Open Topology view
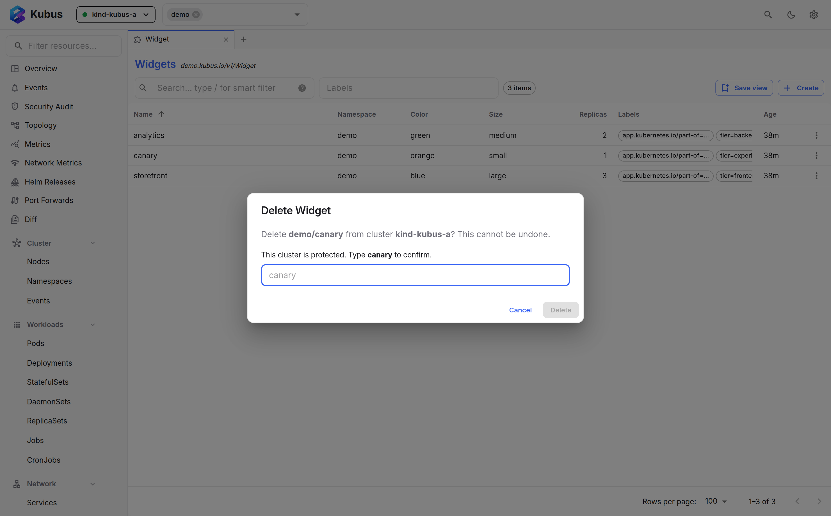This screenshot has width=831, height=516. 41,125
